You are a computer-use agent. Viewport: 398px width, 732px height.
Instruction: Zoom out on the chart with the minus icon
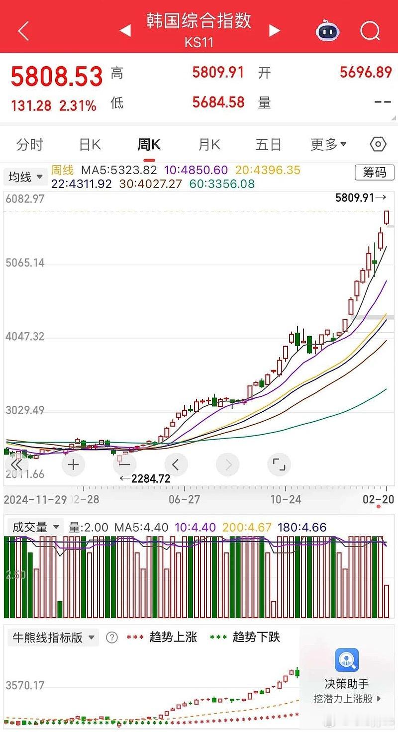[124, 464]
